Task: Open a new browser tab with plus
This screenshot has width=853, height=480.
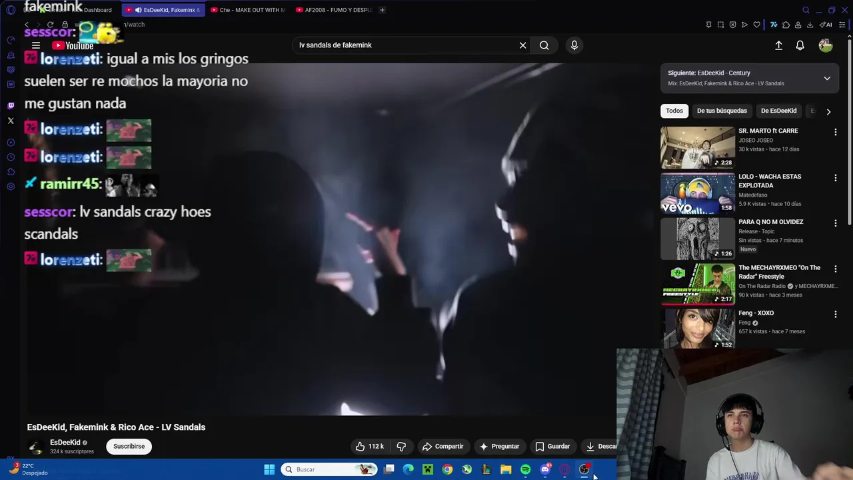Action: pyautogui.click(x=382, y=10)
